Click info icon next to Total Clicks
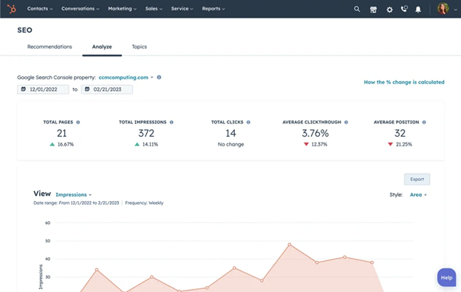 click(x=248, y=122)
